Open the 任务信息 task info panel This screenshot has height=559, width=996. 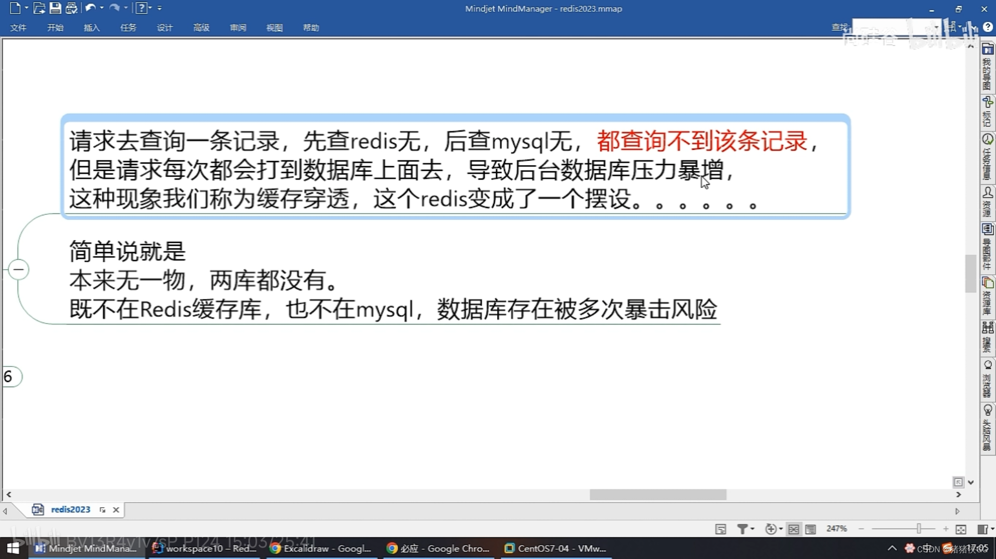(x=987, y=157)
